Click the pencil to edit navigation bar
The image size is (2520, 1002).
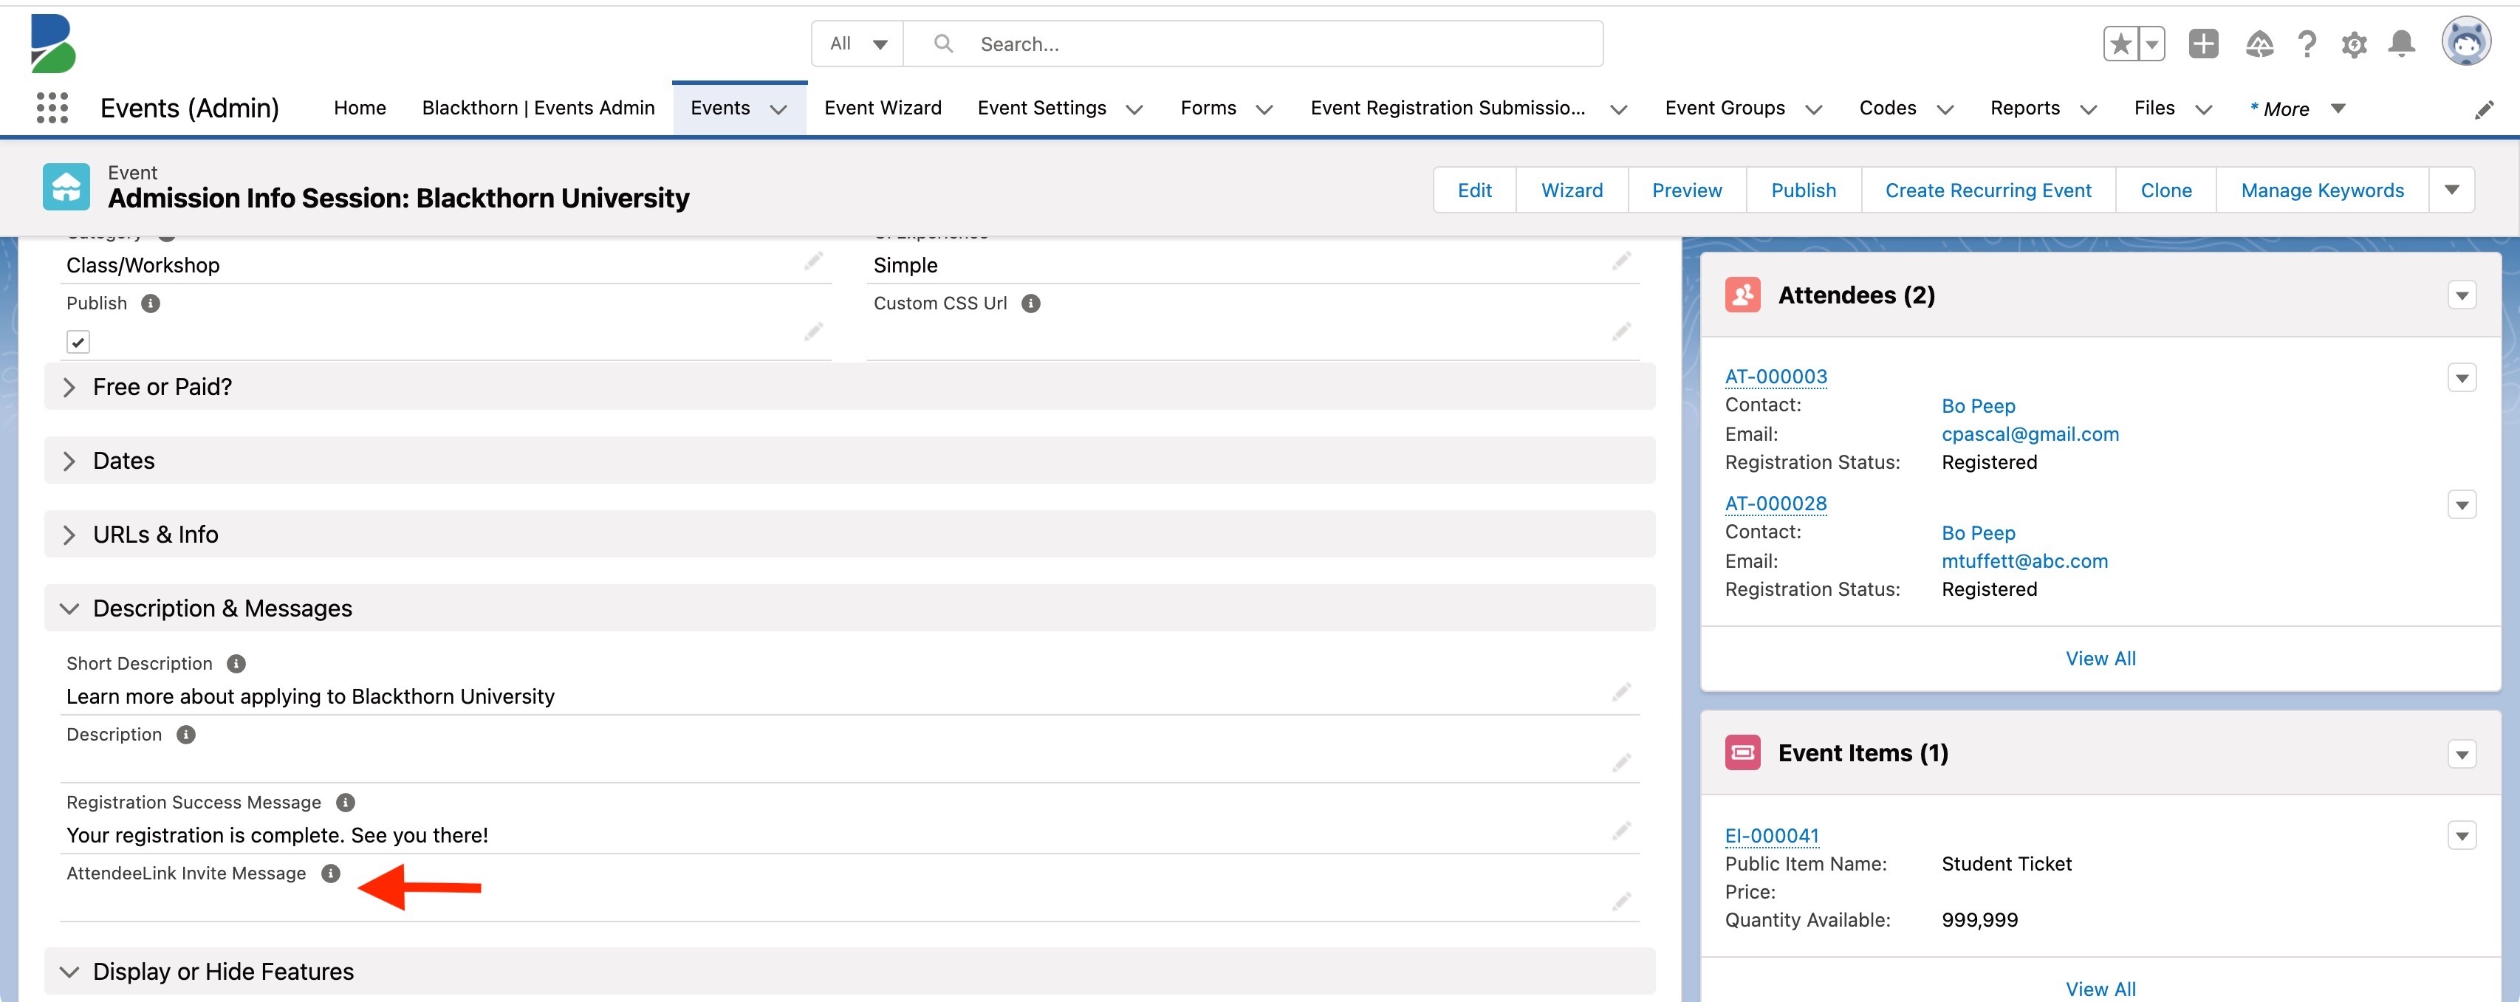2484,109
